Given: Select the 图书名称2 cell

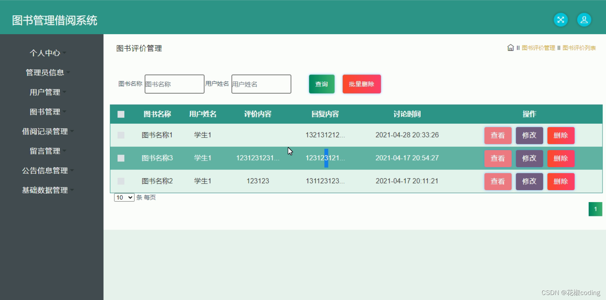Looking at the screenshot, I should [x=157, y=181].
